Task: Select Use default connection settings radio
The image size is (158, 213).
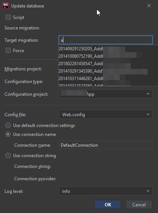Action: (8, 125)
